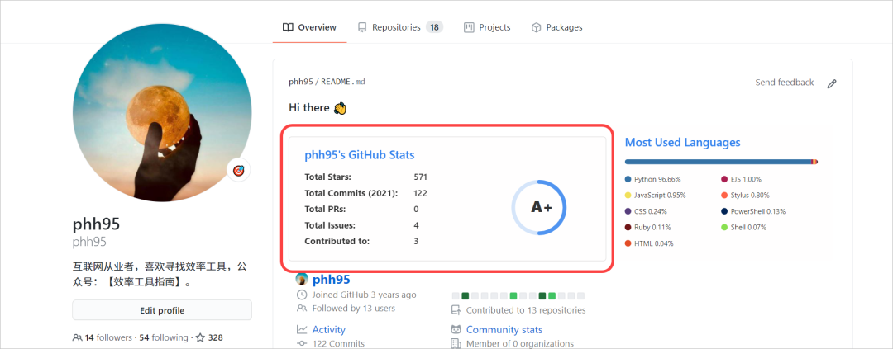Click the CSS 0.24% language entry
The image size is (893, 349).
click(x=646, y=211)
